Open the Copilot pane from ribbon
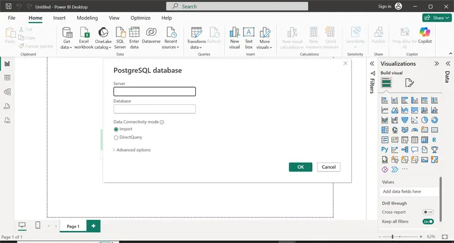 click(x=424, y=36)
